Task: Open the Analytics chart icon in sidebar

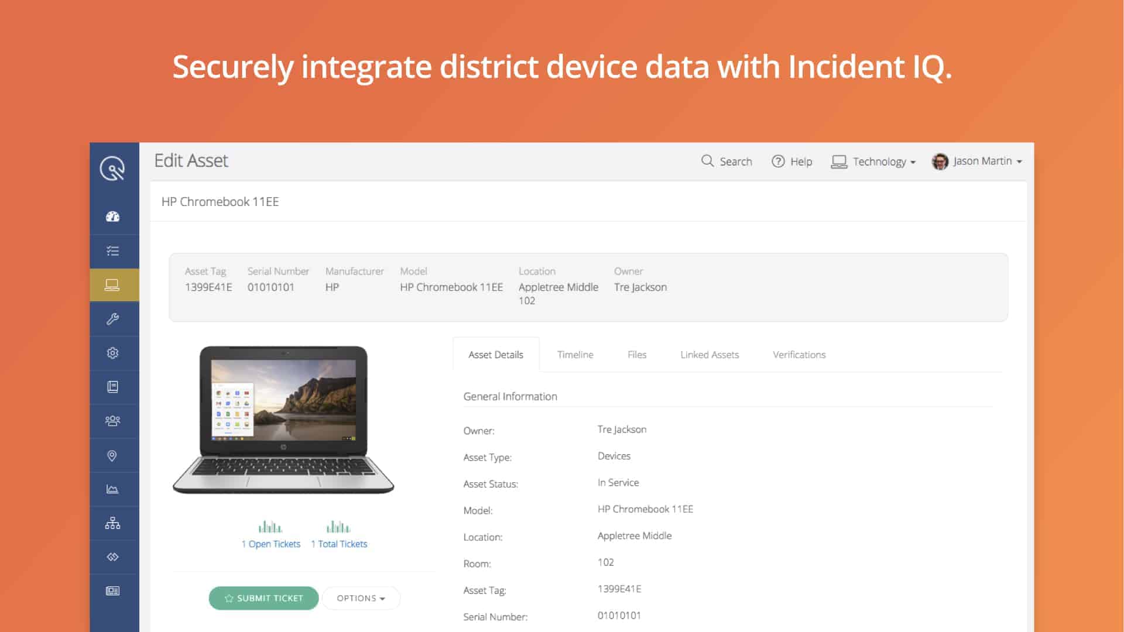Action: pyautogui.click(x=112, y=489)
